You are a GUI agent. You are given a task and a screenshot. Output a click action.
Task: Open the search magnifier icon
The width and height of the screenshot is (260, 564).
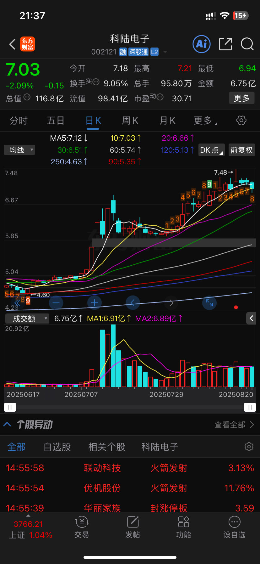(x=247, y=44)
